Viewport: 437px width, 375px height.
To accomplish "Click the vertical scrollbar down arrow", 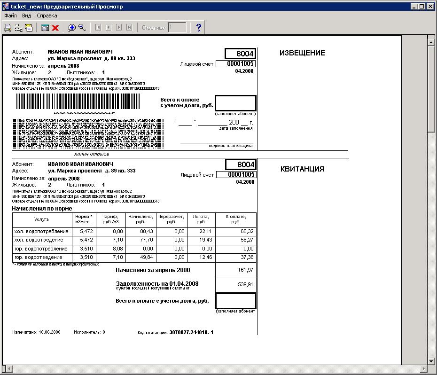I will coord(431,361).
